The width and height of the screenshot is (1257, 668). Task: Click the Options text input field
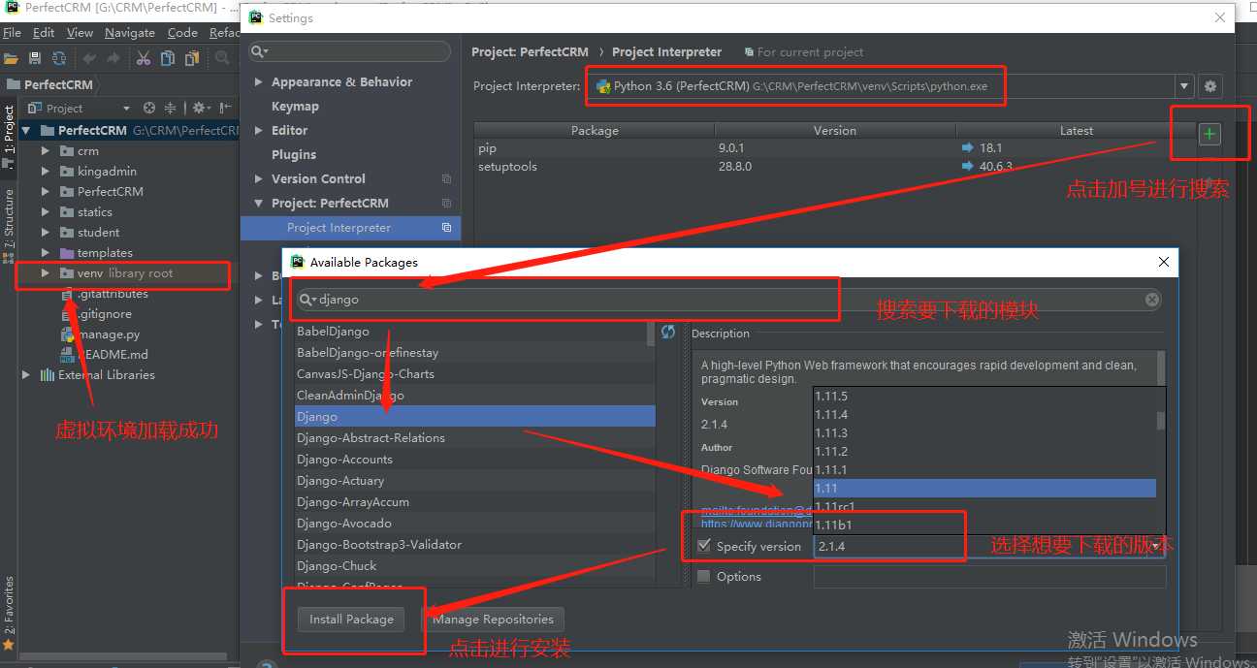point(989,576)
